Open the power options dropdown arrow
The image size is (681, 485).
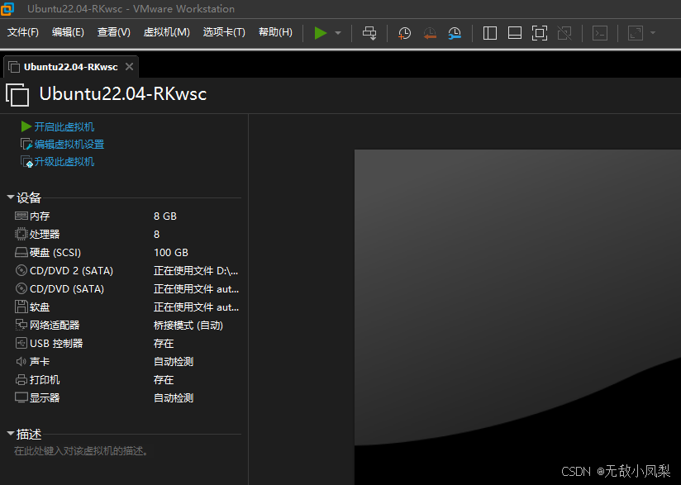click(x=338, y=33)
